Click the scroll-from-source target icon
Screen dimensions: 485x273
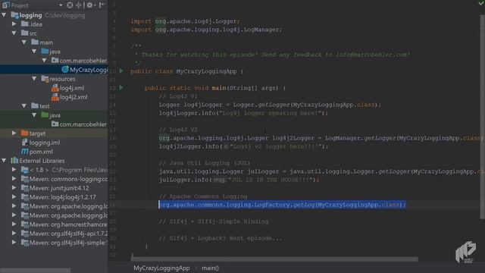pos(70,5)
